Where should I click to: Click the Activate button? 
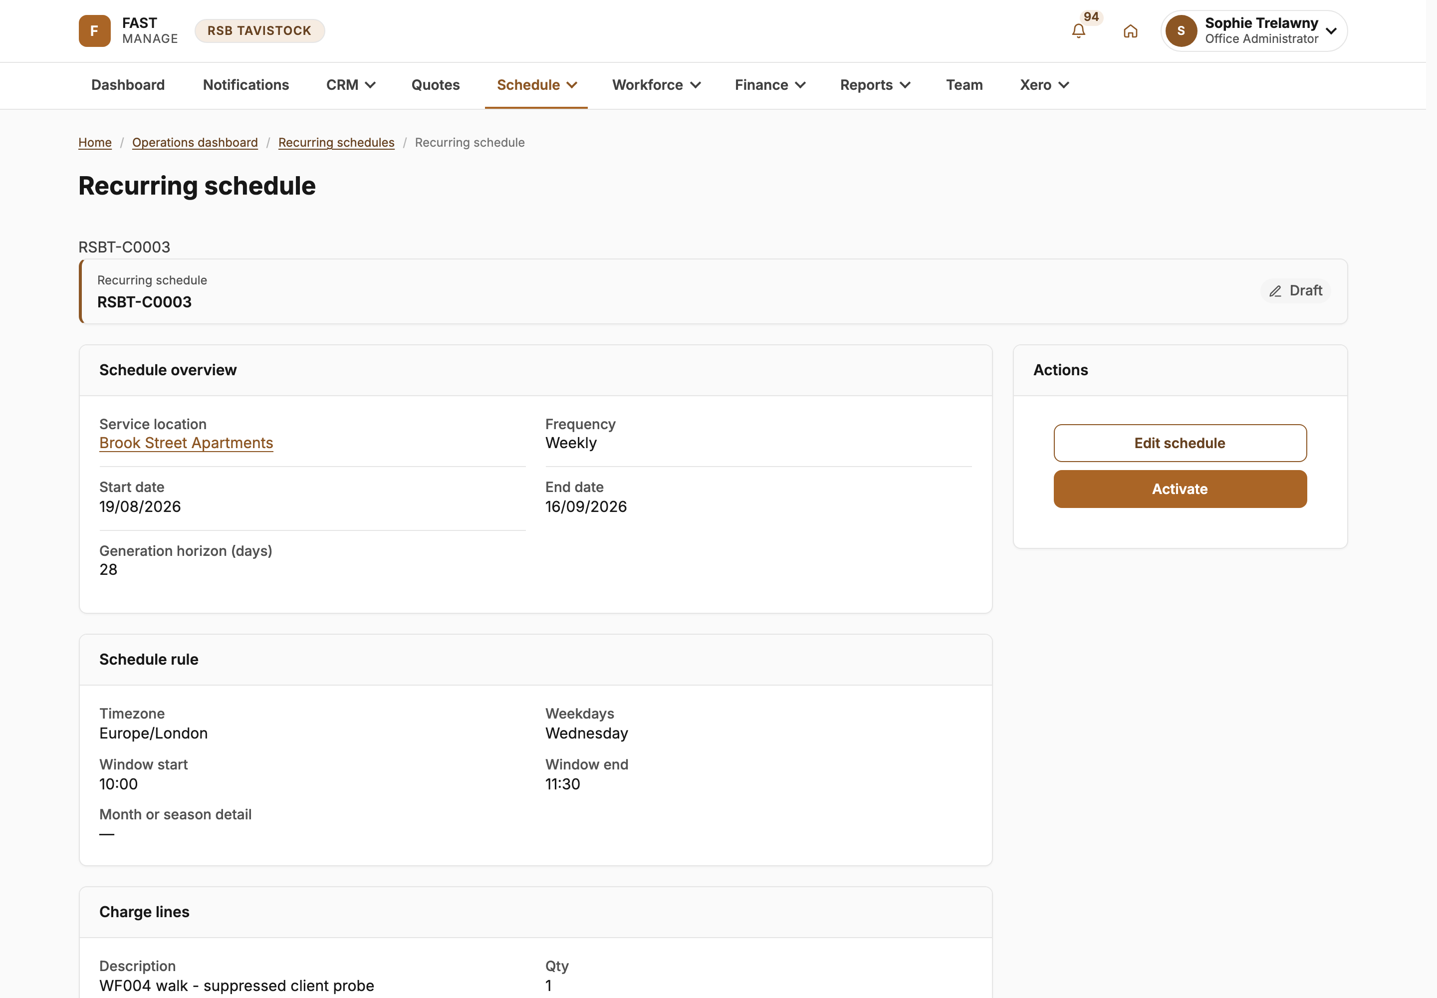1180,489
